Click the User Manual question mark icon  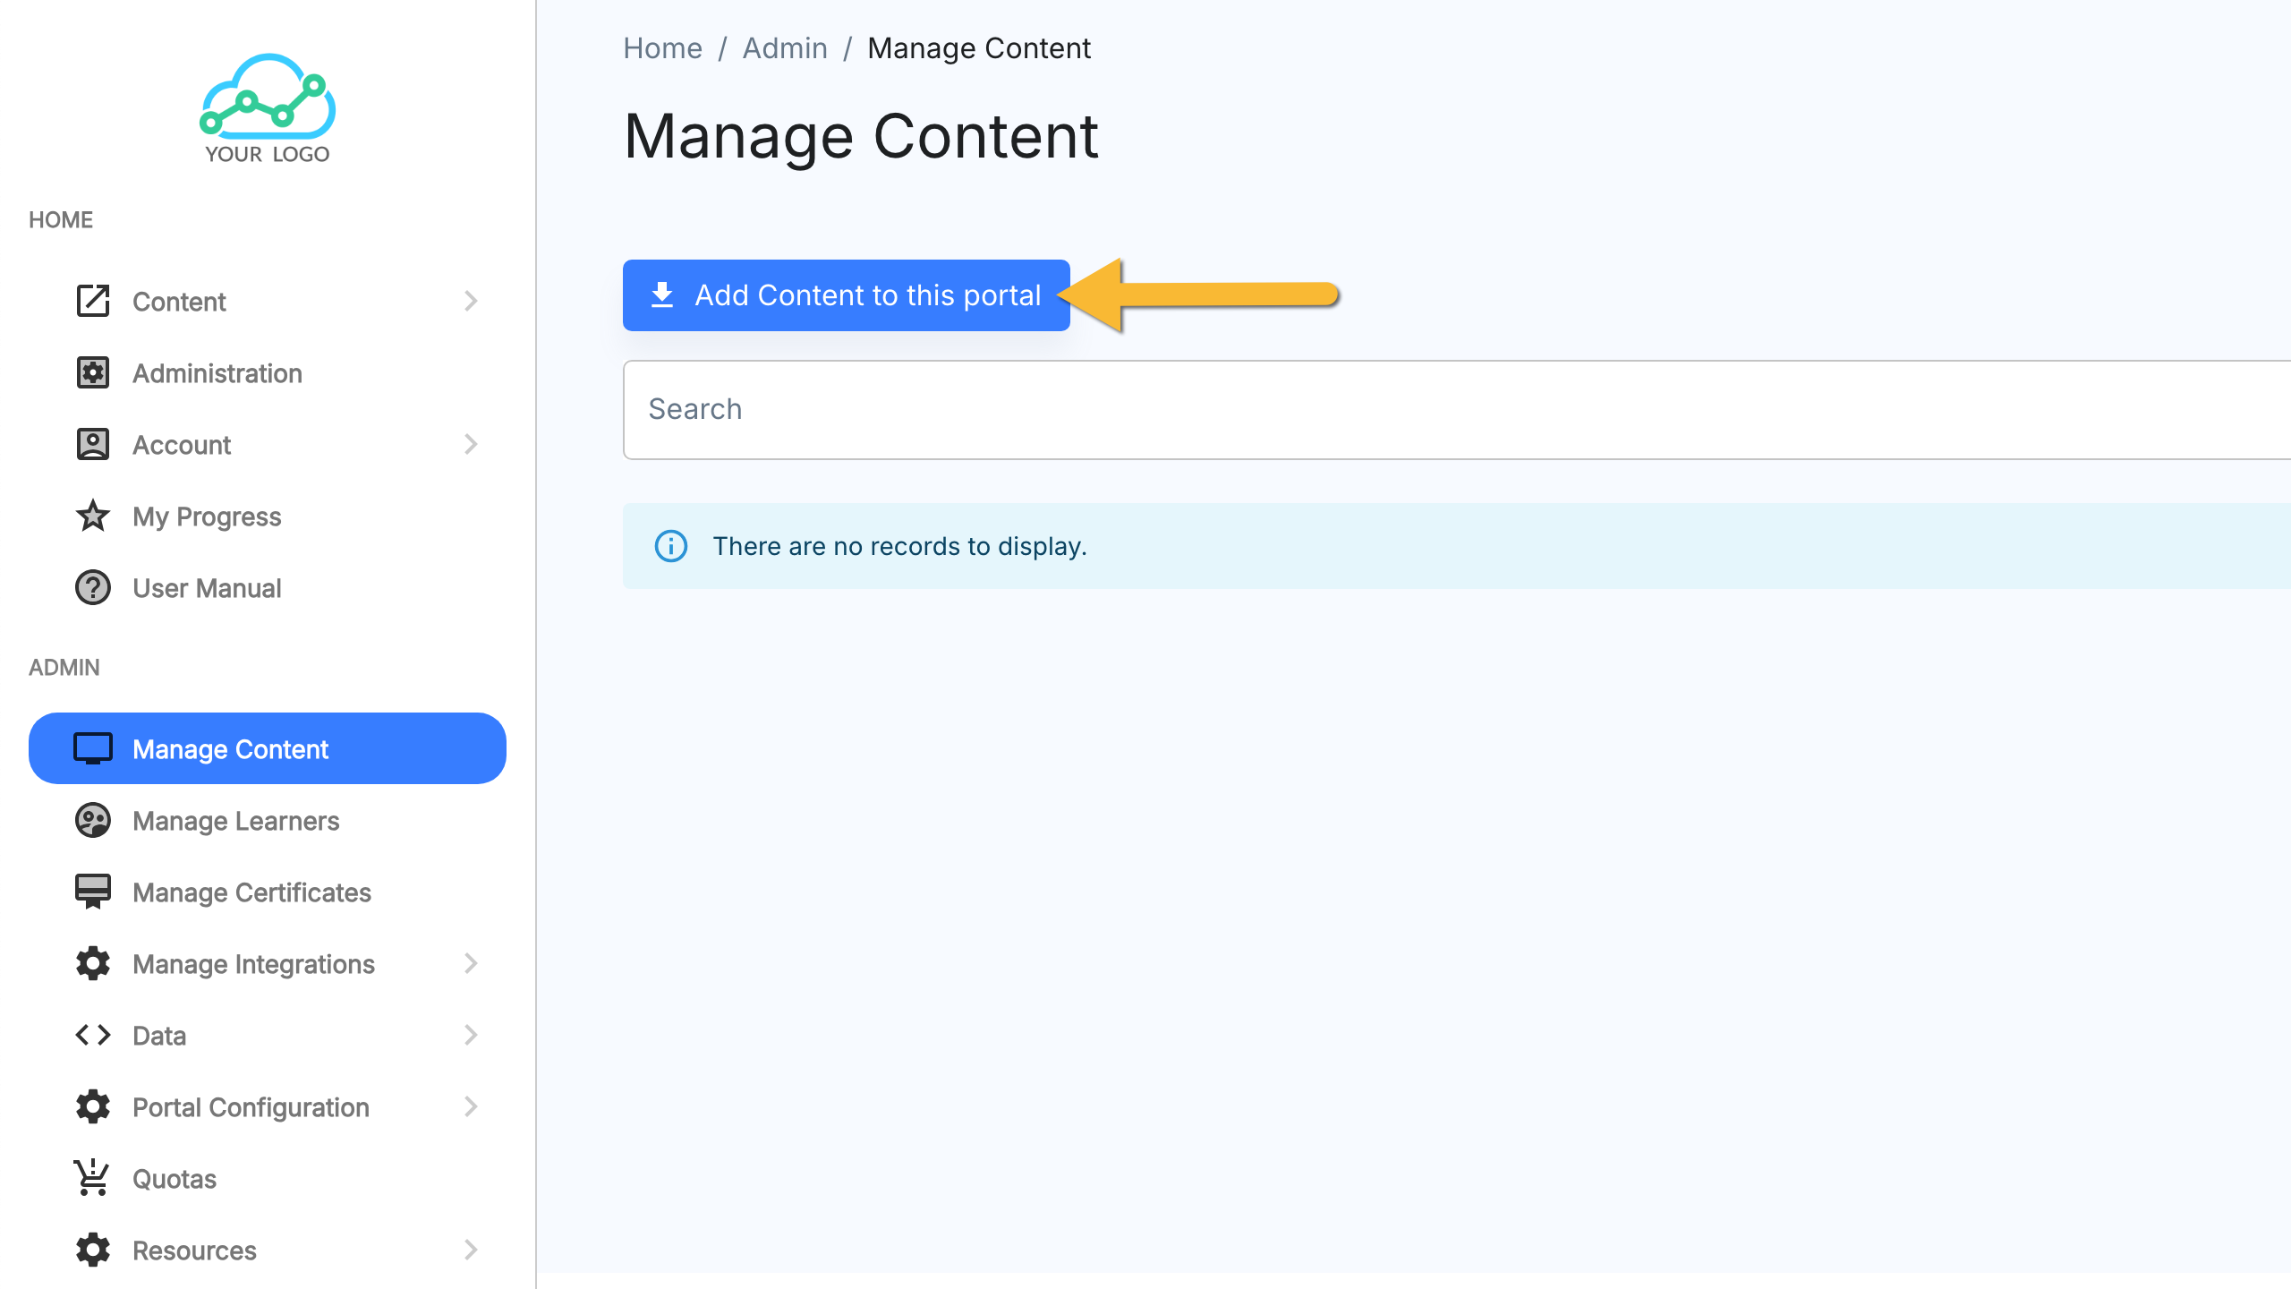point(92,587)
